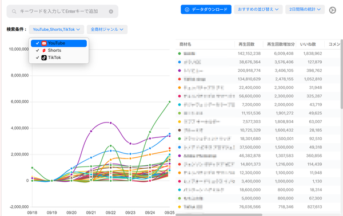Uncheck the YouTube platform option

click(59, 43)
